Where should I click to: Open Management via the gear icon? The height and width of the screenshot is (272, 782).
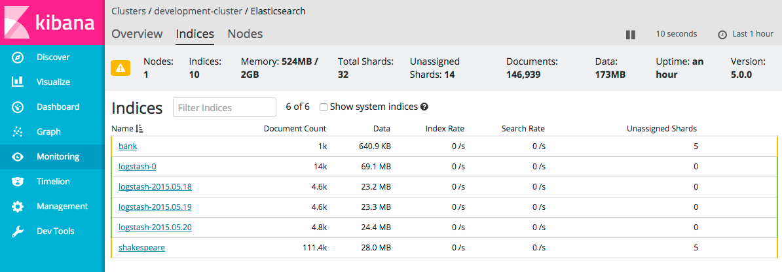point(18,207)
